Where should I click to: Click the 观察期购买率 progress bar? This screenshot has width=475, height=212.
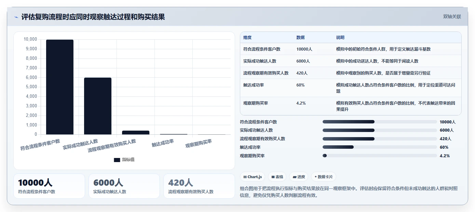point(380,156)
